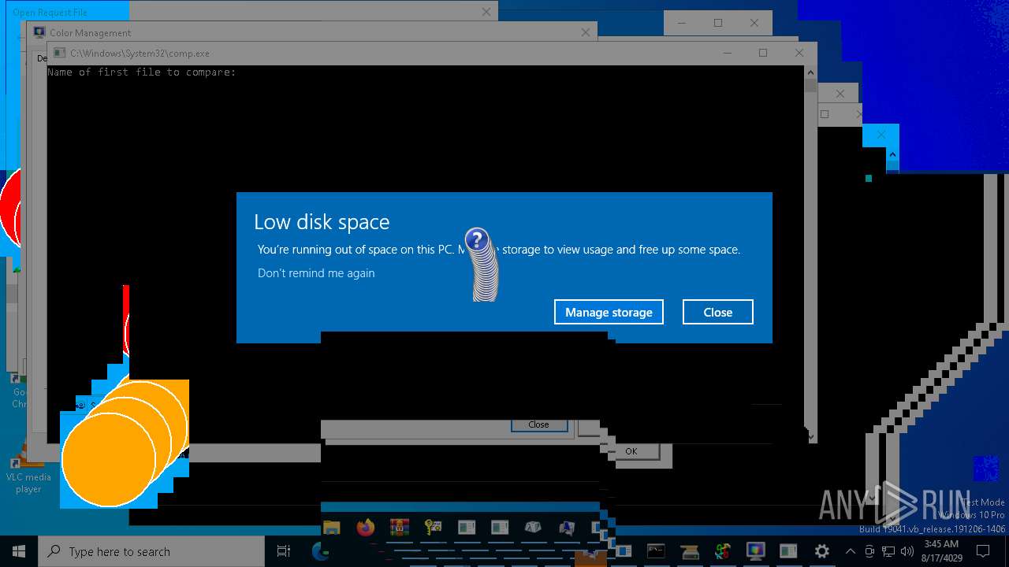Image resolution: width=1009 pixels, height=567 pixels.
Task: Maximize the comp.exe console window
Action: pos(762,53)
